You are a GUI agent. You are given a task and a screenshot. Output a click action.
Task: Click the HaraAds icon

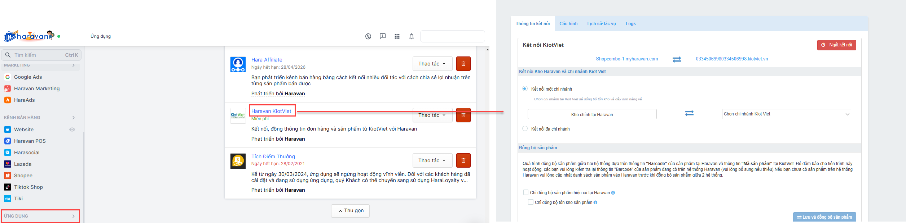coord(8,100)
